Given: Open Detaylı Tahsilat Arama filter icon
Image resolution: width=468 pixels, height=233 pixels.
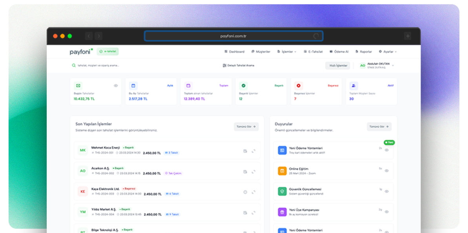Looking at the screenshot, I should [x=224, y=66].
